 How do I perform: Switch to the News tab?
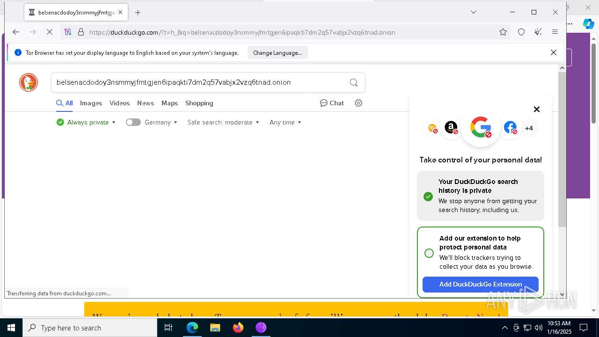(146, 103)
